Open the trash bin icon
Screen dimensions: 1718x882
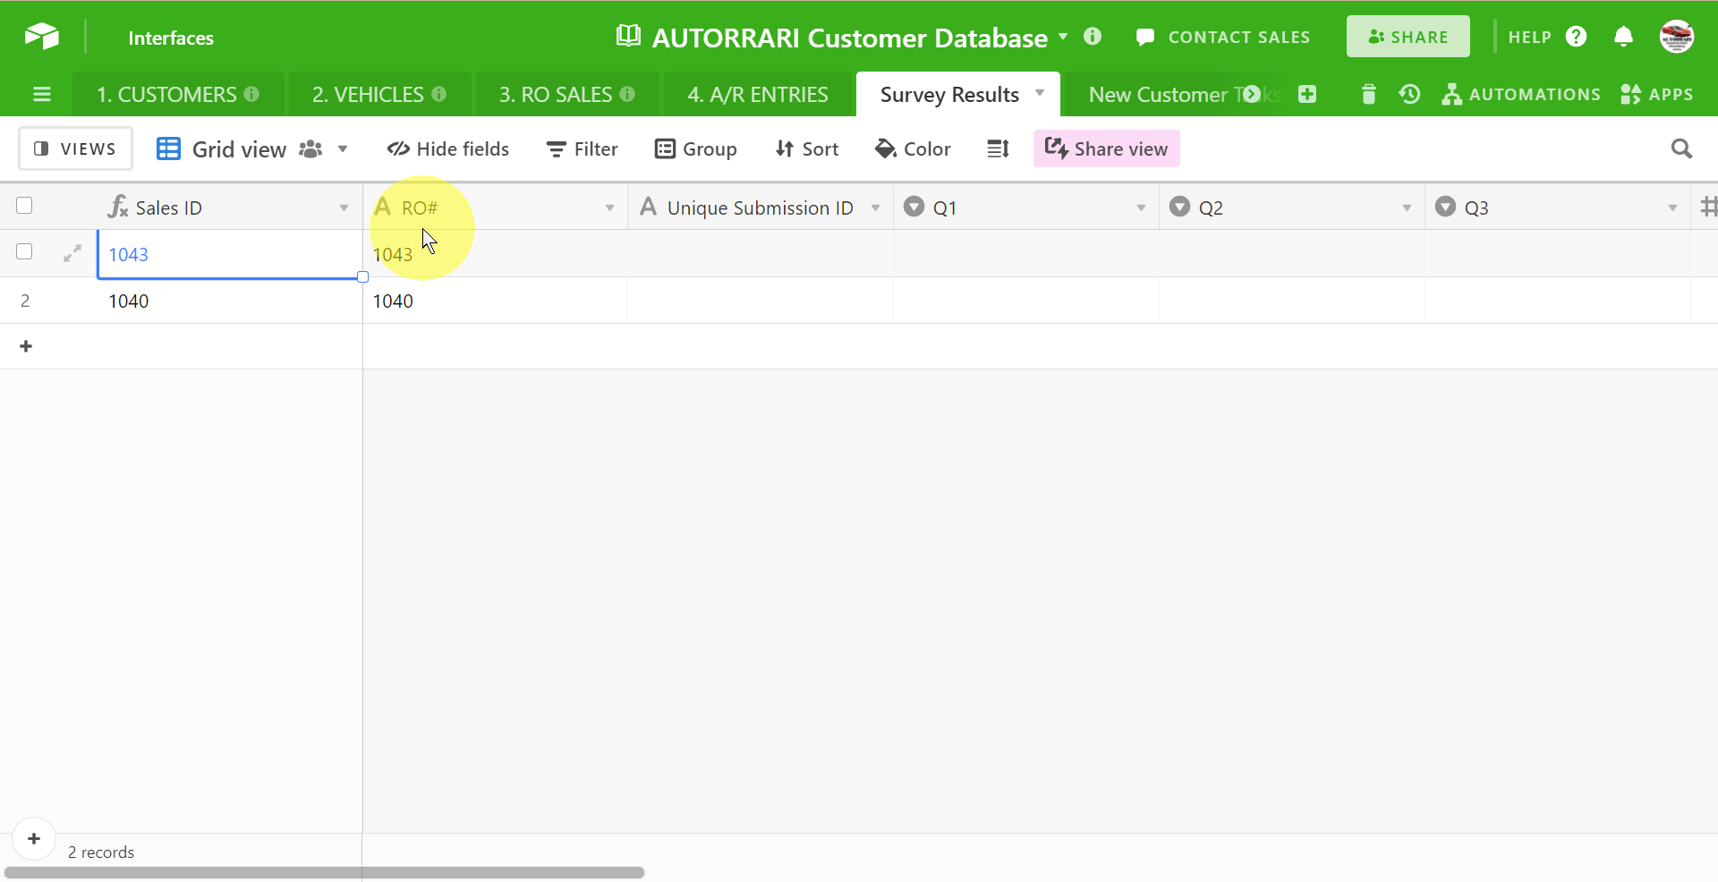point(1368,94)
